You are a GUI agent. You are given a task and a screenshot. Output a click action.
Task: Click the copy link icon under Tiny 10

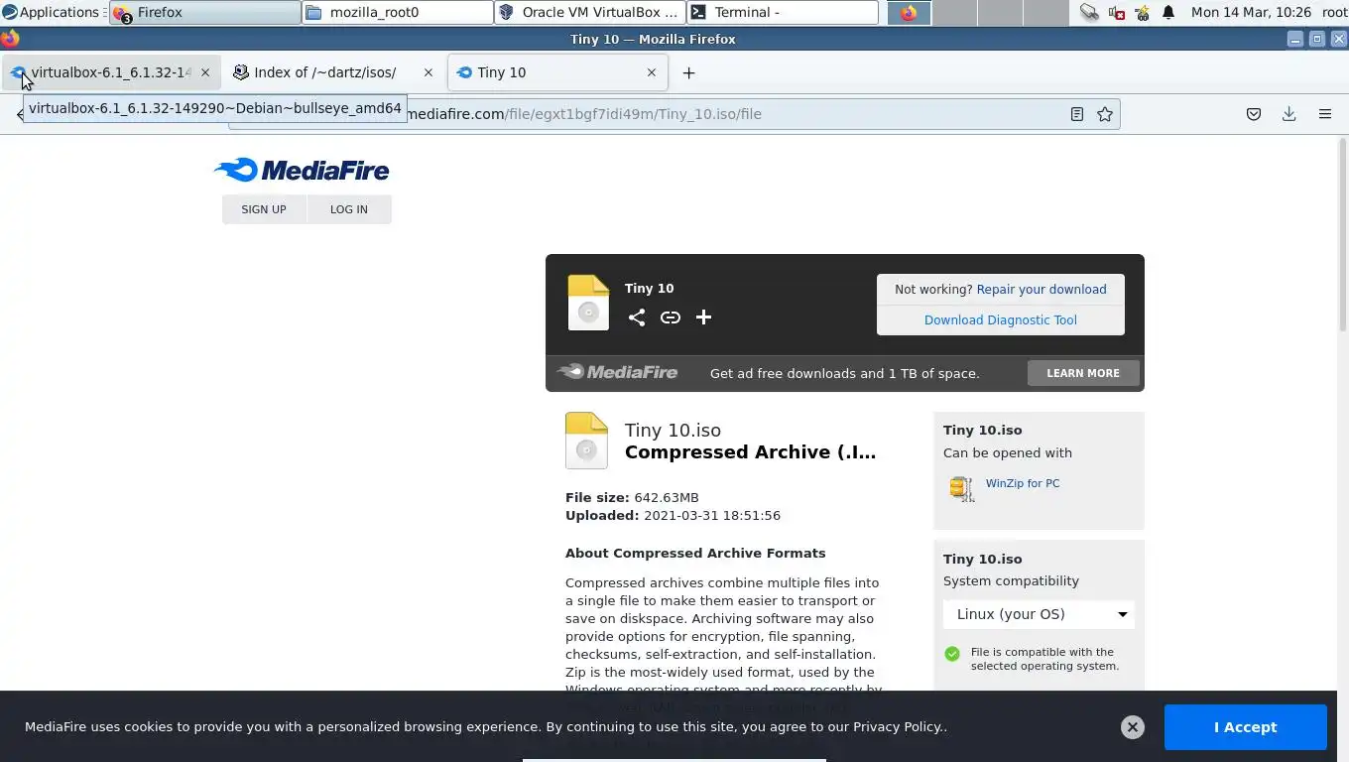click(x=671, y=317)
